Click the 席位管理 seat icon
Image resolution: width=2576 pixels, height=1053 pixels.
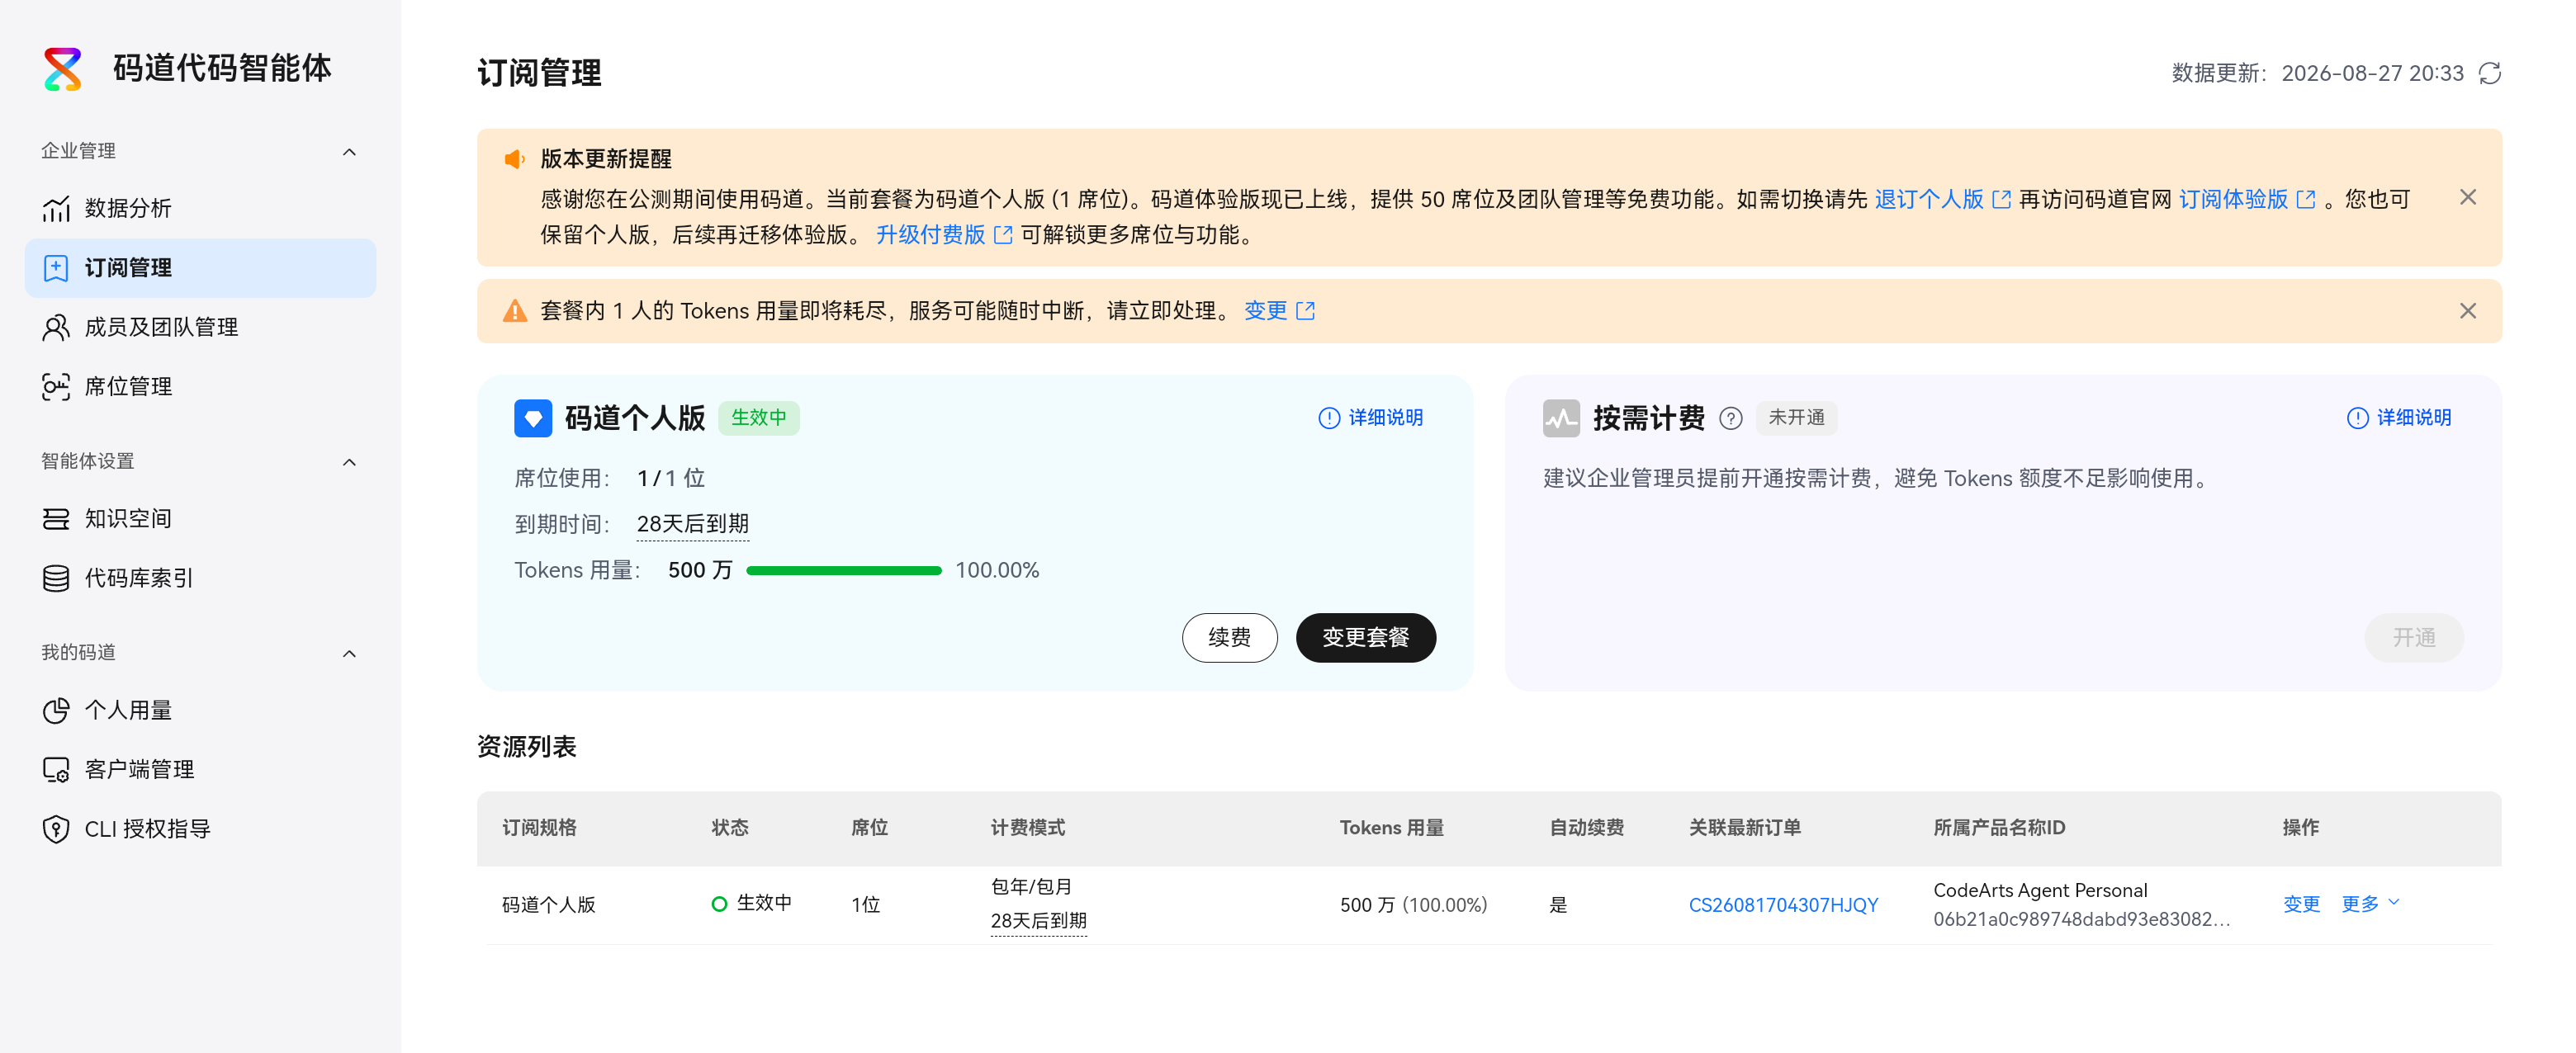(56, 387)
